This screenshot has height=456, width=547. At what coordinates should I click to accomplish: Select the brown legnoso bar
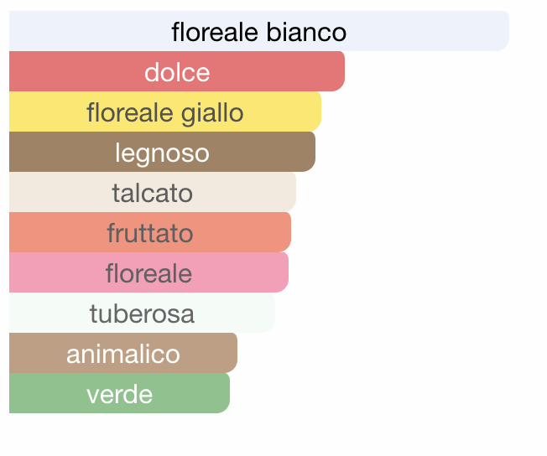pos(162,152)
